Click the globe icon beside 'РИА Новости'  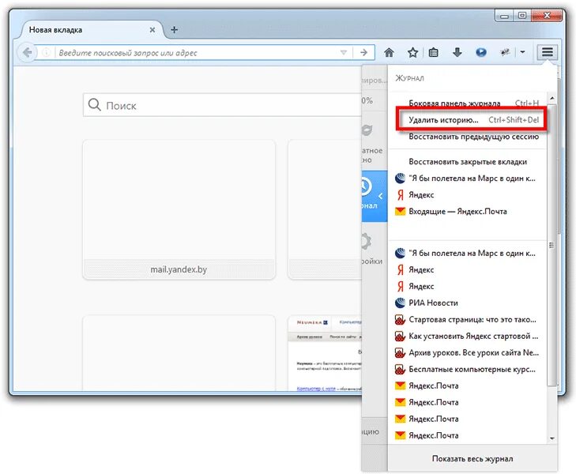tap(400, 303)
